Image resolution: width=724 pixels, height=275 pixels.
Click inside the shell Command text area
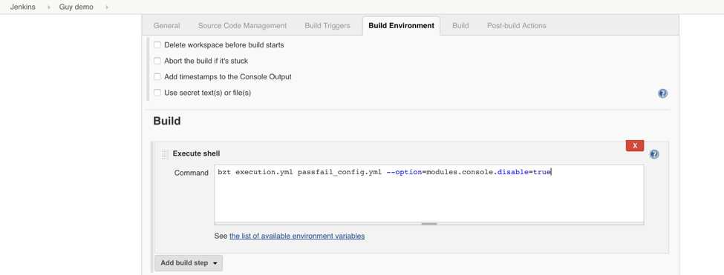click(x=429, y=193)
